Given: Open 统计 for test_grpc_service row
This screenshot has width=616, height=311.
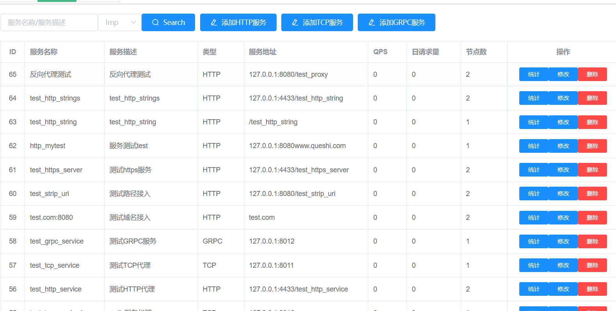Looking at the screenshot, I should pyautogui.click(x=534, y=241).
